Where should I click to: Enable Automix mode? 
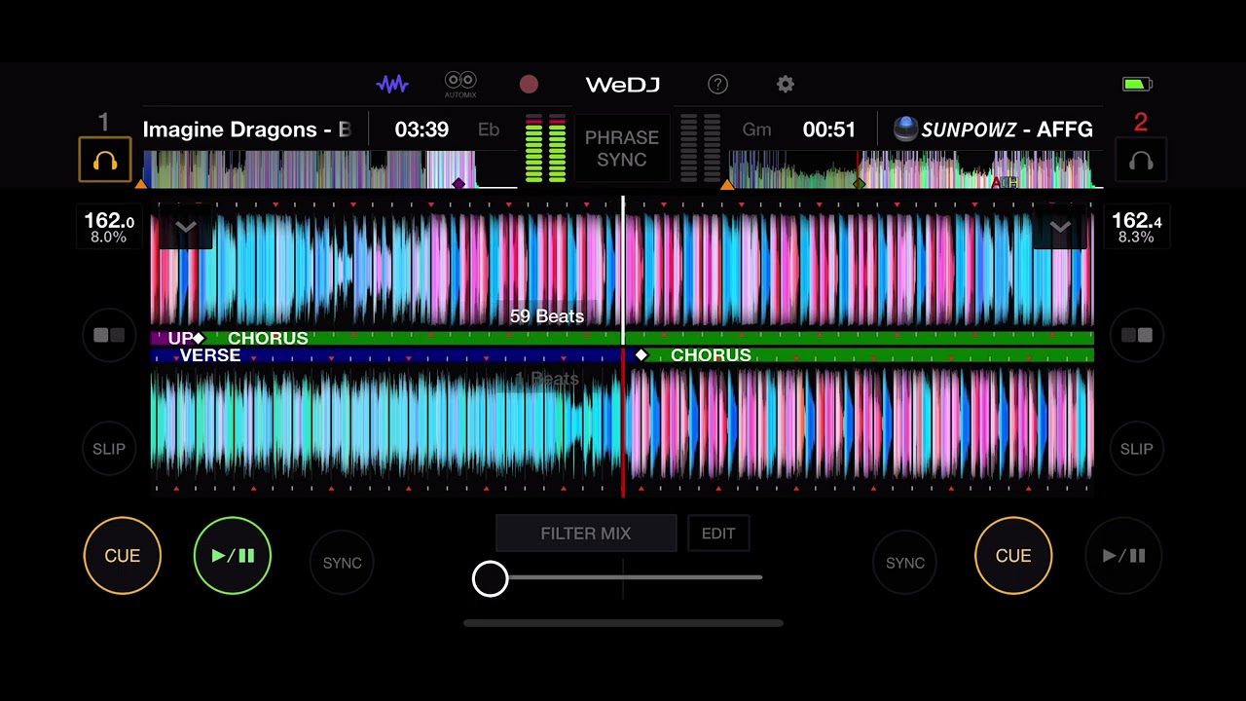(460, 84)
